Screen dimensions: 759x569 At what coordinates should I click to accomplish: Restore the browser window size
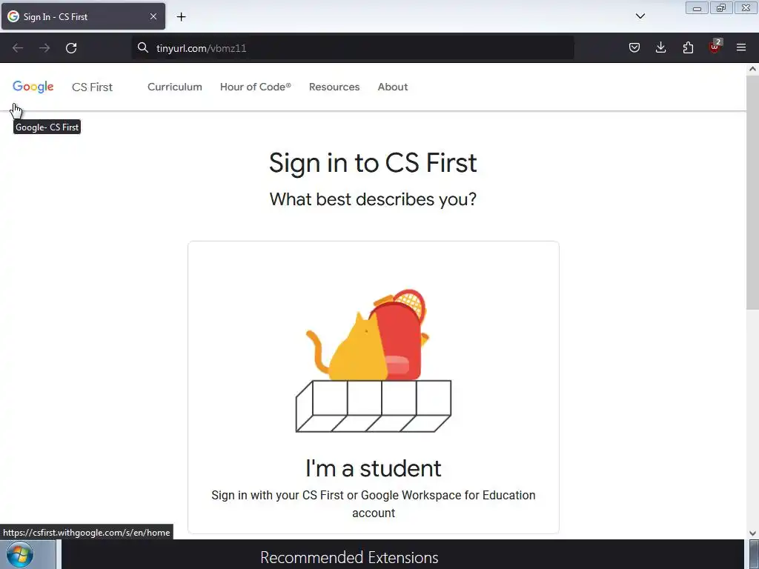coord(720,7)
